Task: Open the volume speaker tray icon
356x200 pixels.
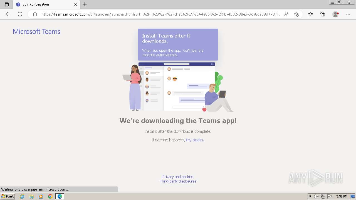Action: pyautogui.click(x=316, y=196)
